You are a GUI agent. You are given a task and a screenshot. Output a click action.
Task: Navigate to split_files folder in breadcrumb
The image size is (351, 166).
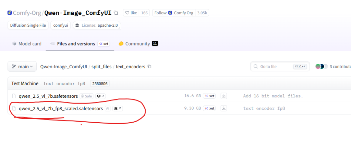point(101,67)
